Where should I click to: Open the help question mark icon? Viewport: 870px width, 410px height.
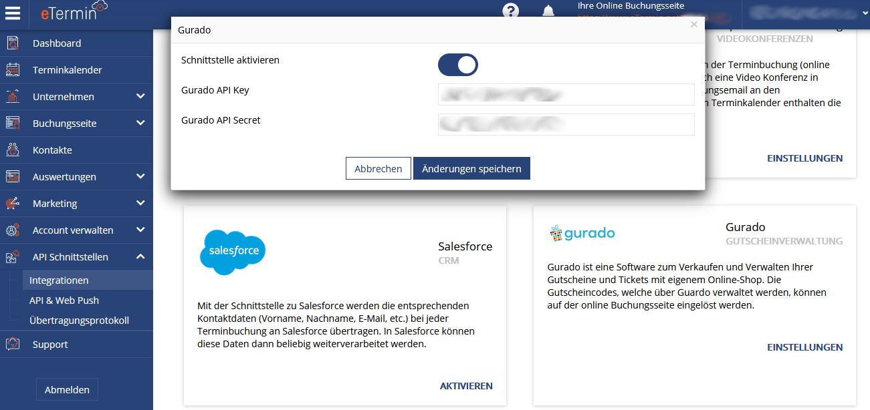point(511,11)
